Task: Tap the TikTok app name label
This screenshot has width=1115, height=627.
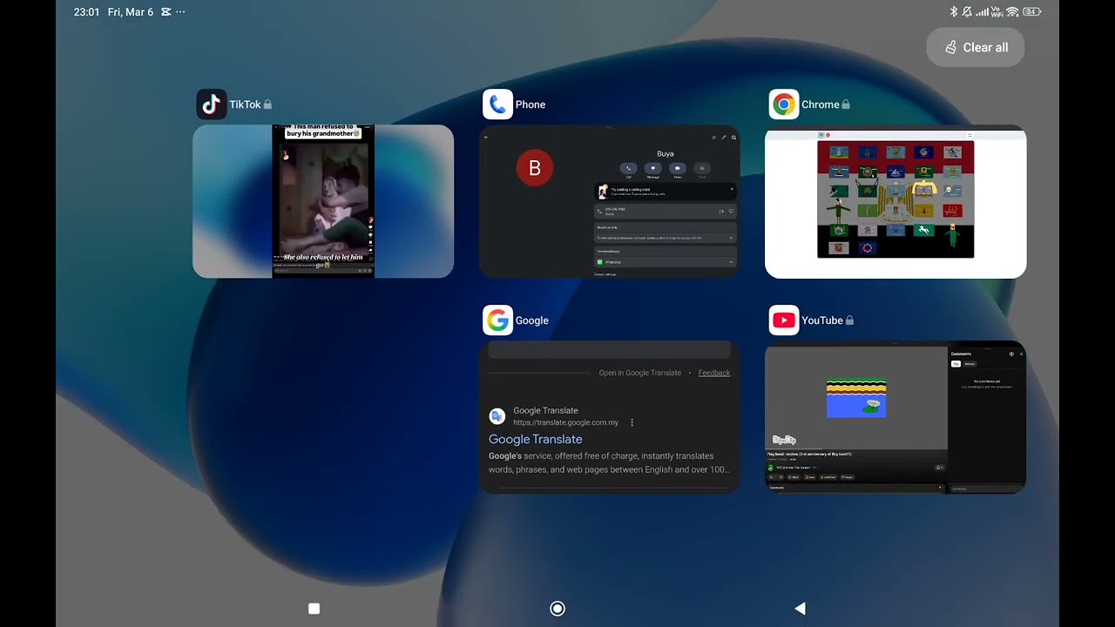Action: point(245,104)
